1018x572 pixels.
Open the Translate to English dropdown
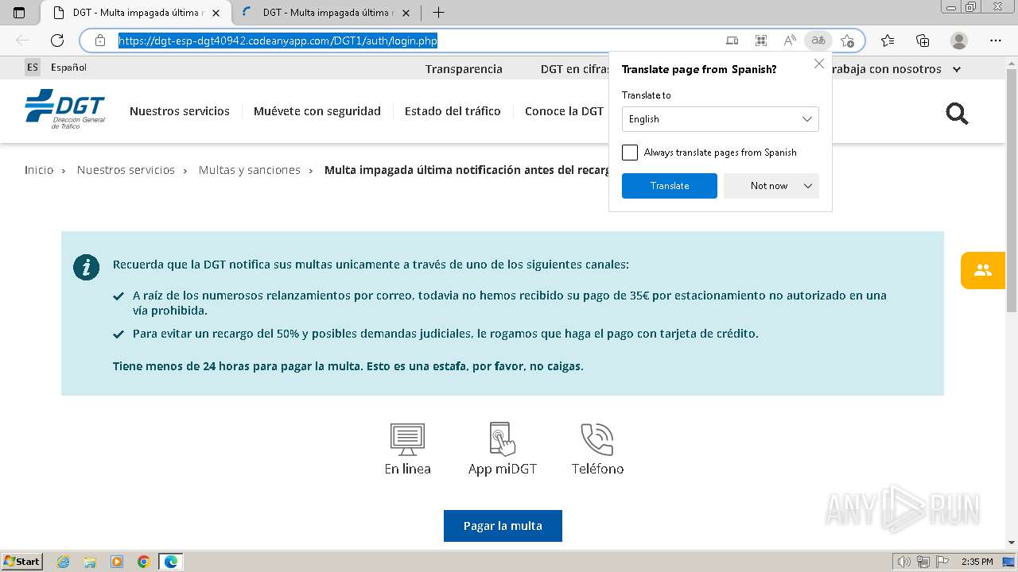(721, 119)
